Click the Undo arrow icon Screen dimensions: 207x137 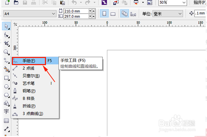[74, 2]
